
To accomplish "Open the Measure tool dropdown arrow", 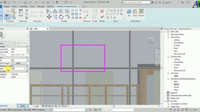I will pyautogui.click(x=90, y=17).
